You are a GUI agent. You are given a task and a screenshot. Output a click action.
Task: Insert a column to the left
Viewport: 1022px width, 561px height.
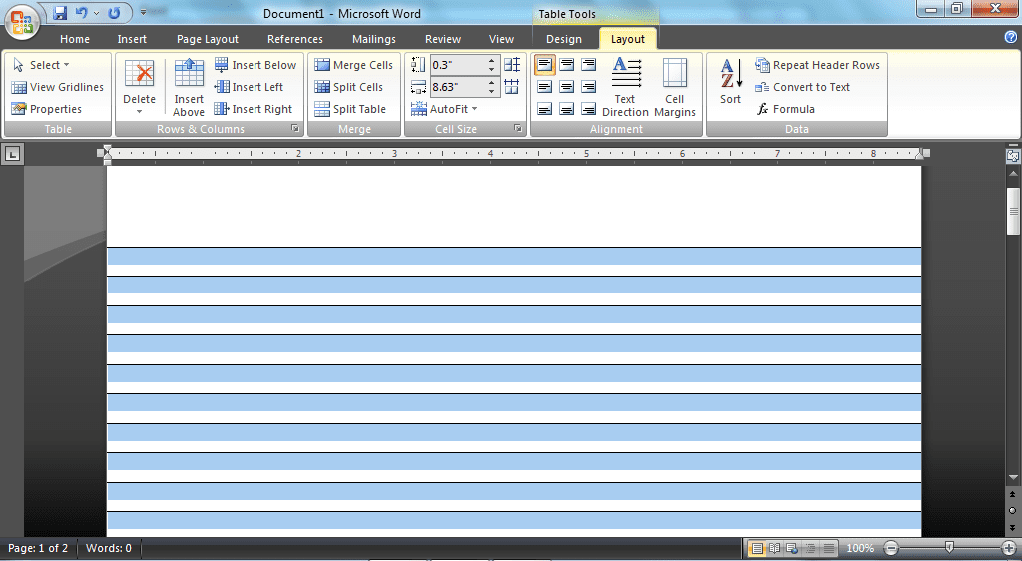click(x=249, y=87)
